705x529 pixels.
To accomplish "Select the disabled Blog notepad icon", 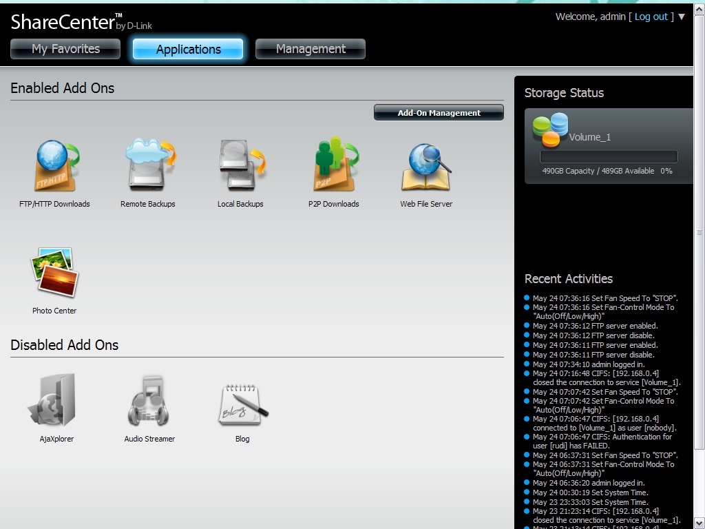I will pyautogui.click(x=243, y=404).
